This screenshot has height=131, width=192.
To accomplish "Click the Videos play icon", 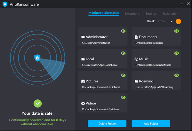I will point(83,103).
